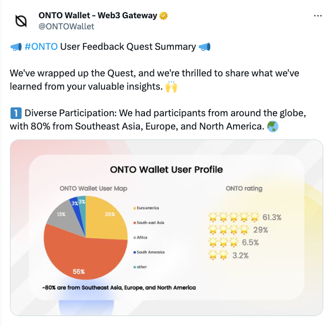Click the South America legend entry
331x326 pixels.
tap(149, 252)
